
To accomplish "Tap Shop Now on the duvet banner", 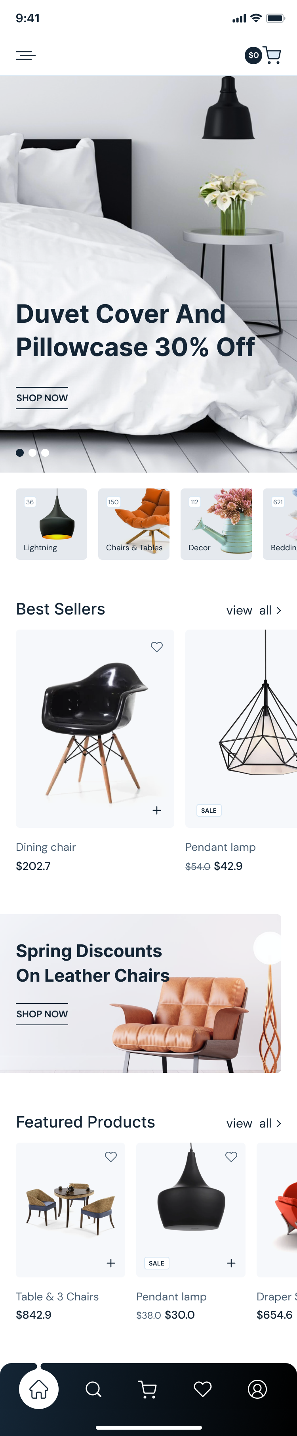I will [x=42, y=398].
